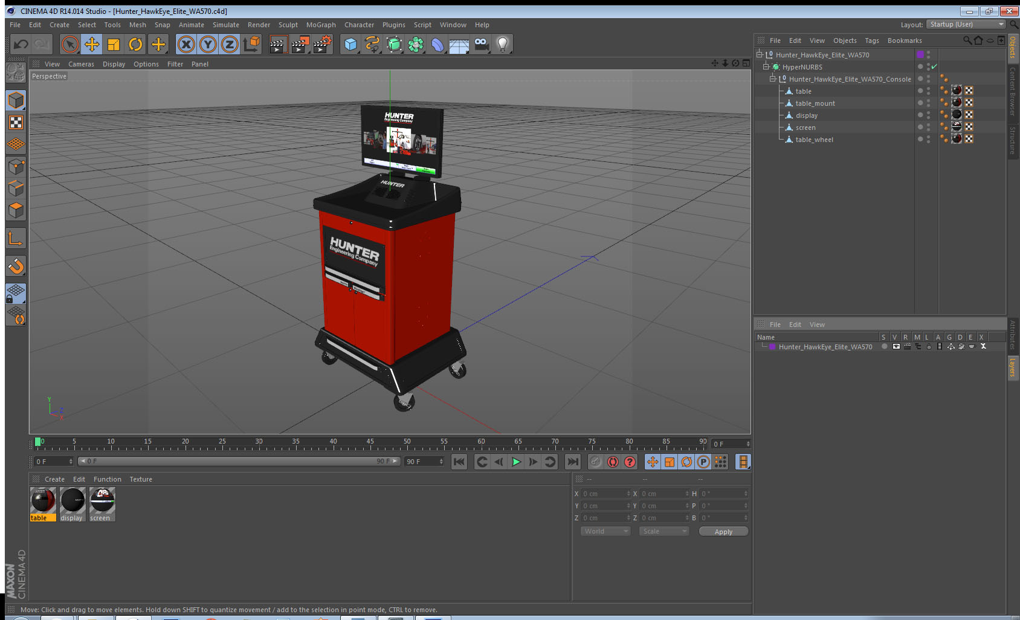
Task: Open the viewport Cameras menu
Action: 81,64
